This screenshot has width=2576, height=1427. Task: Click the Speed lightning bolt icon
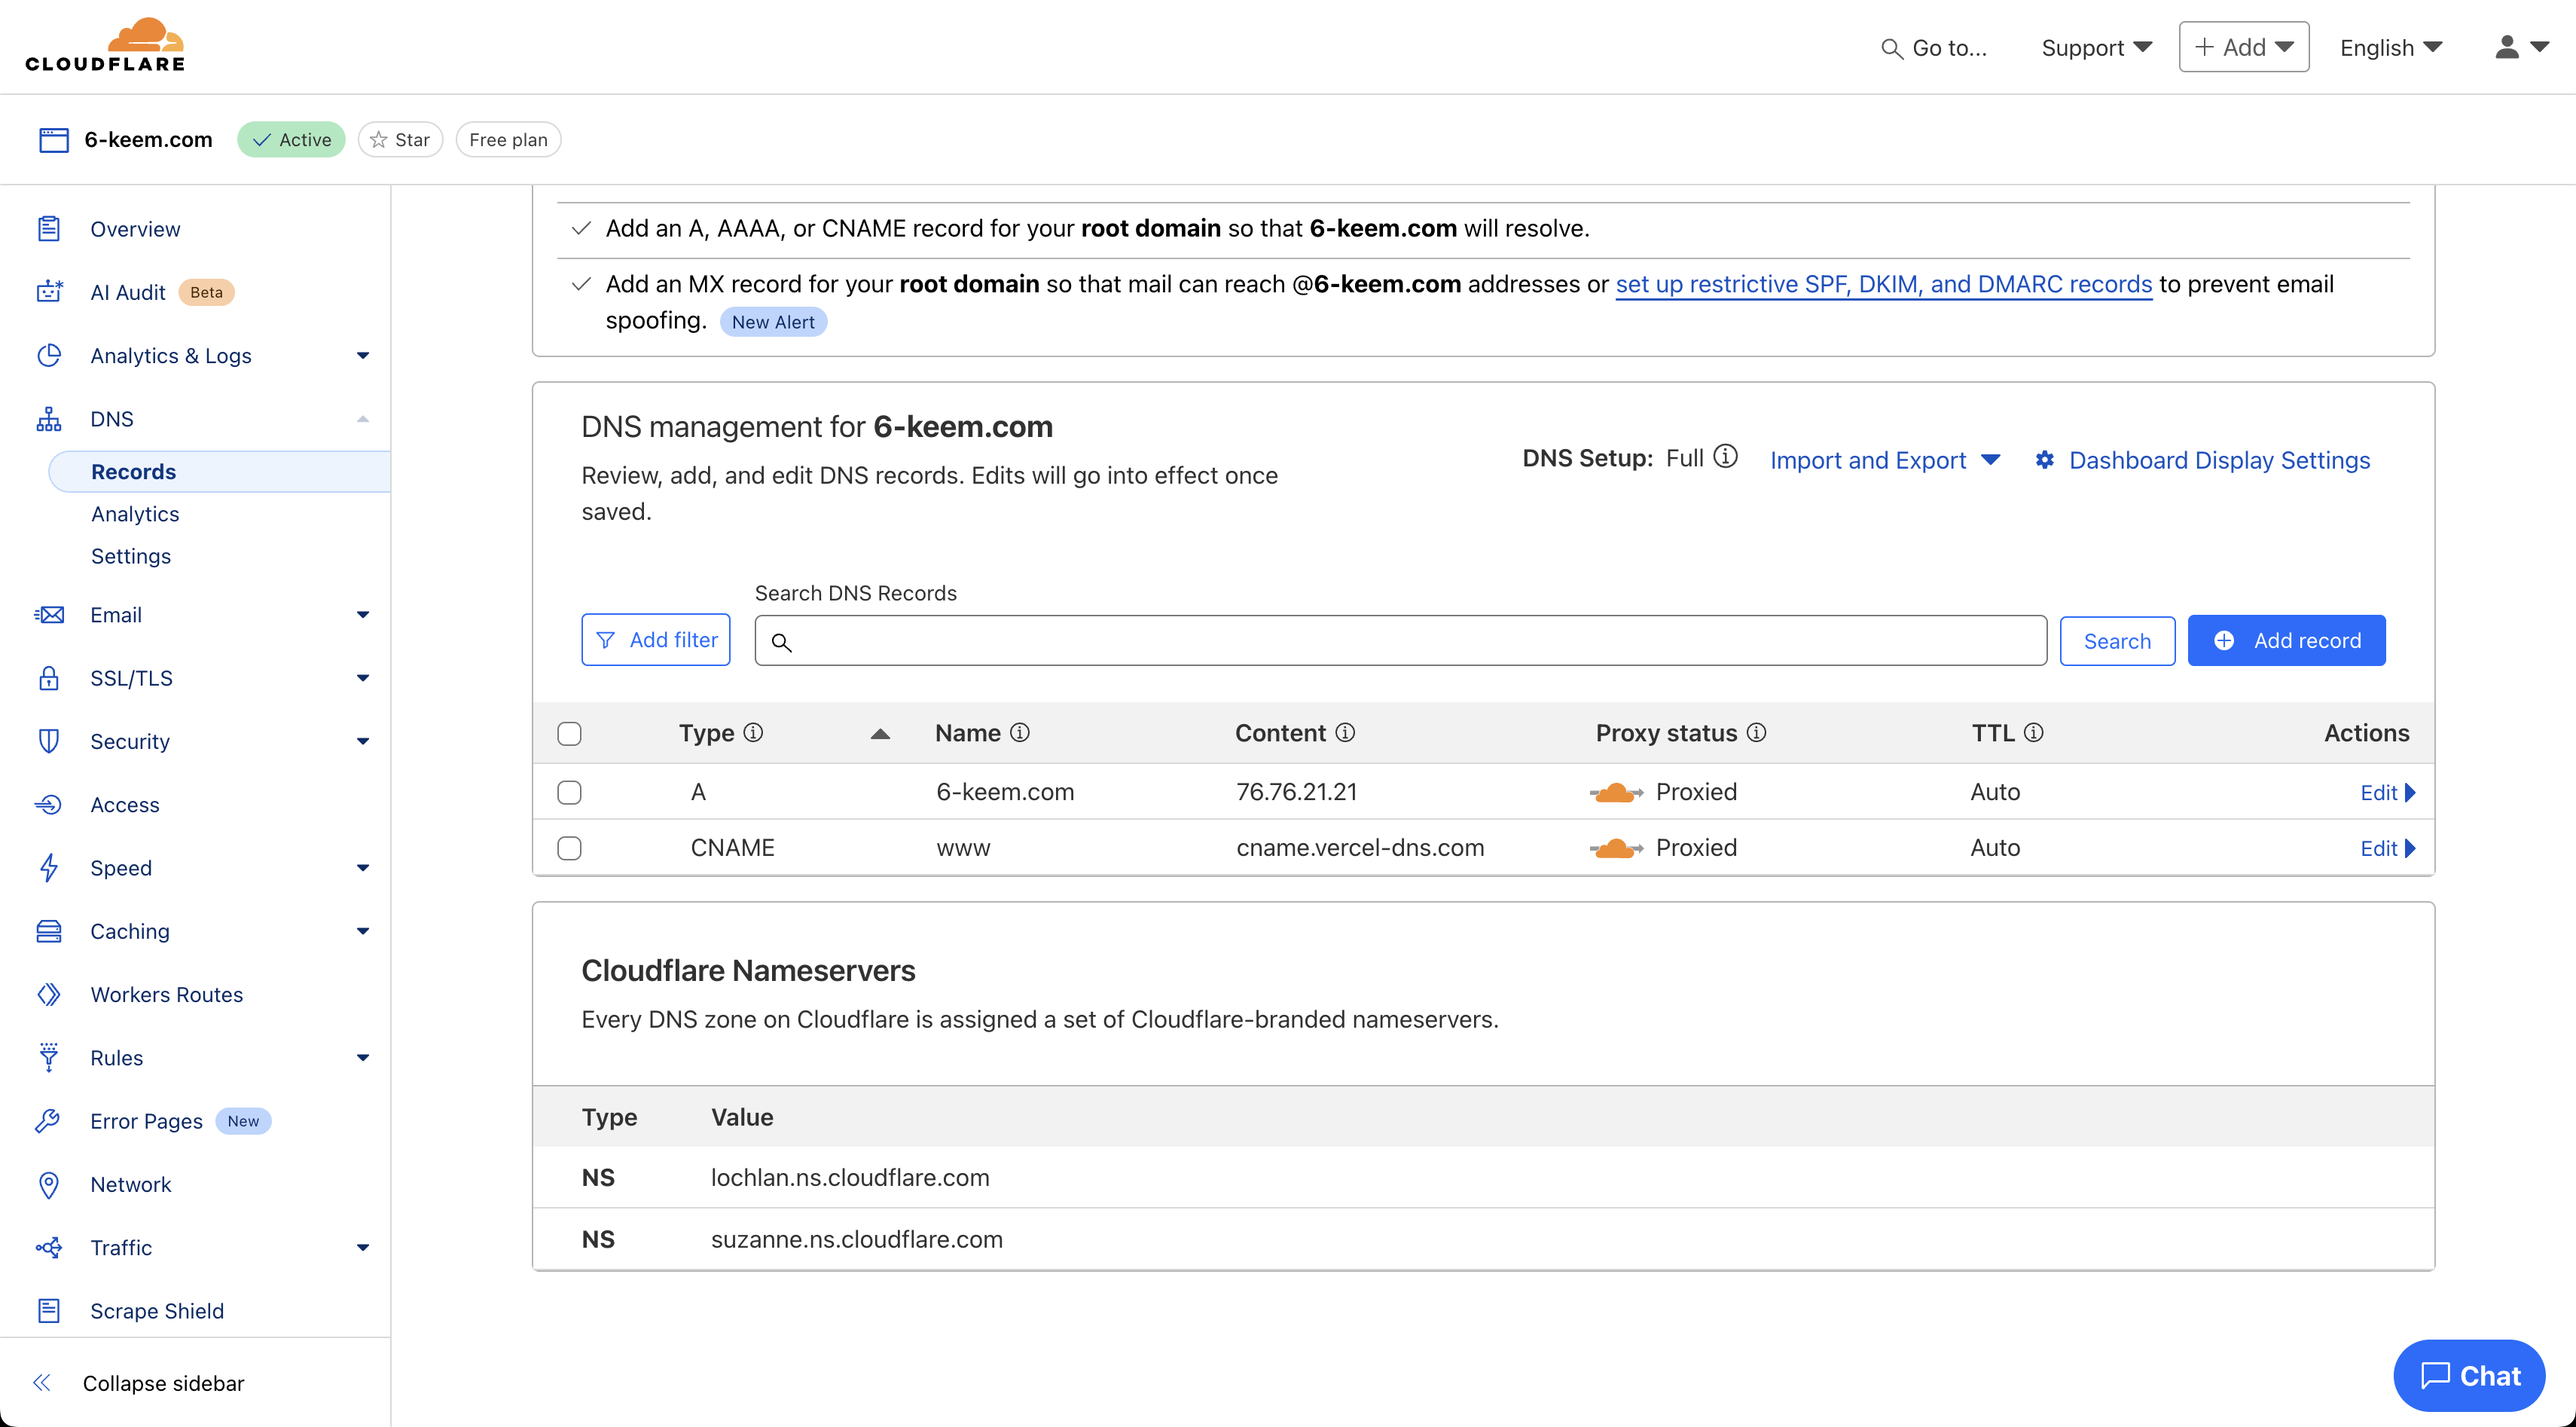point(49,868)
